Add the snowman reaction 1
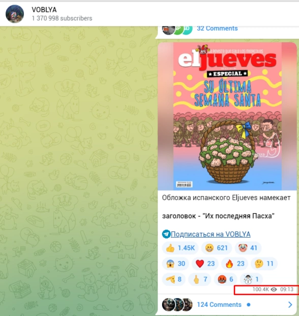The height and width of the screenshot is (316, 299). [x=251, y=279]
